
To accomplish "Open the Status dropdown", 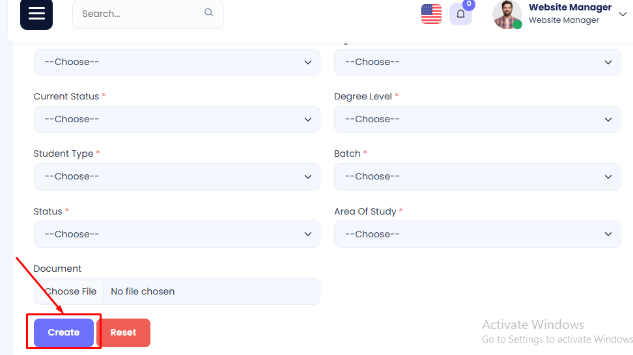I will (x=176, y=234).
